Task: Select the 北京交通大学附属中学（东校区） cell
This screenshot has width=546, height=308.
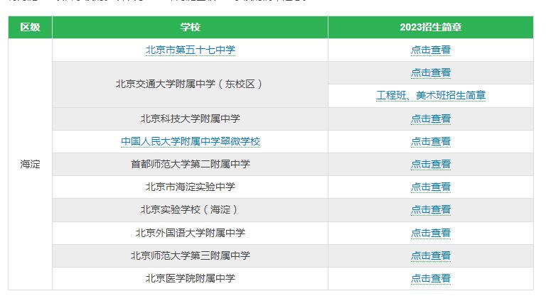Action: (190, 84)
